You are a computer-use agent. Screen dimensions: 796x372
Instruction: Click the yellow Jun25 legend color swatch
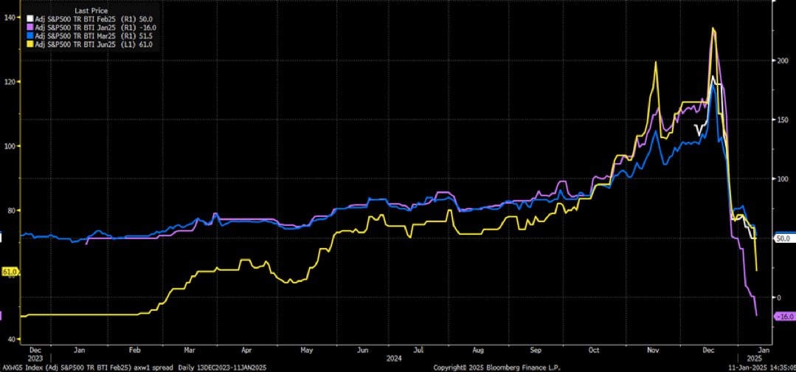[29, 45]
